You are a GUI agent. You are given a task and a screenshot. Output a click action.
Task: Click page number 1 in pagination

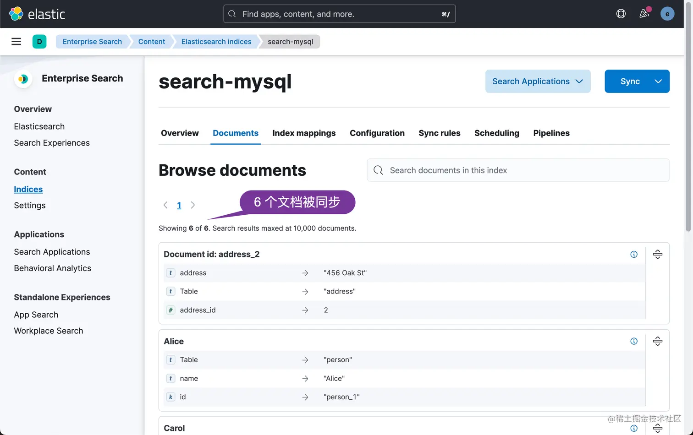tap(179, 205)
